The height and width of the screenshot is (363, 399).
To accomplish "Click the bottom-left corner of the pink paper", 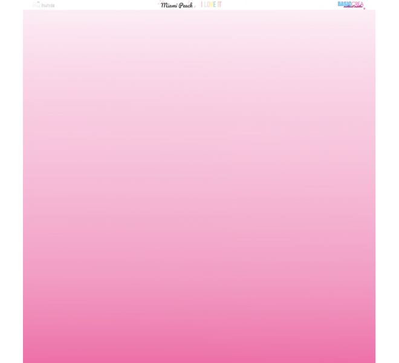I will coord(24,361).
